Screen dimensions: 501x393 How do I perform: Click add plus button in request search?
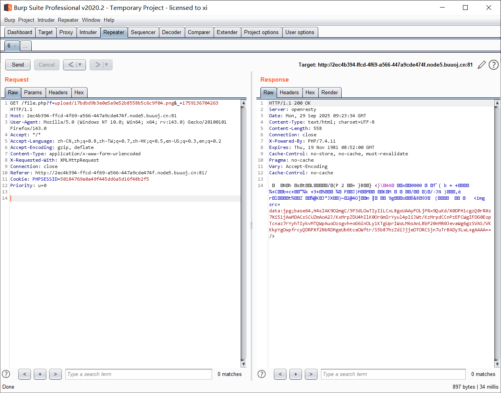click(40, 374)
